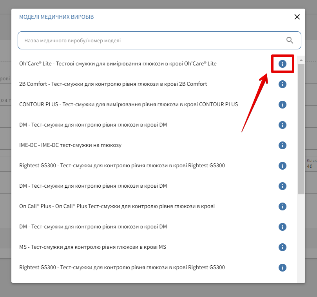The image size is (317, 297).
Task: Select the Oh'Care Lite test strips row
Action: click(118, 63)
